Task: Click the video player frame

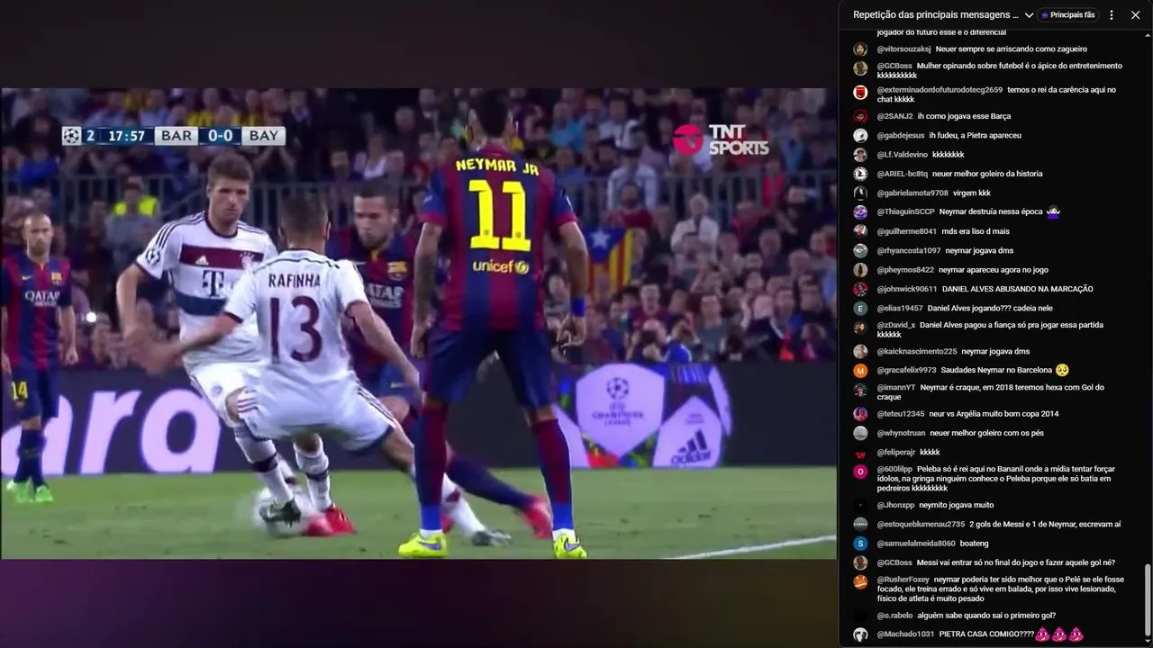Action: pyautogui.click(x=419, y=323)
